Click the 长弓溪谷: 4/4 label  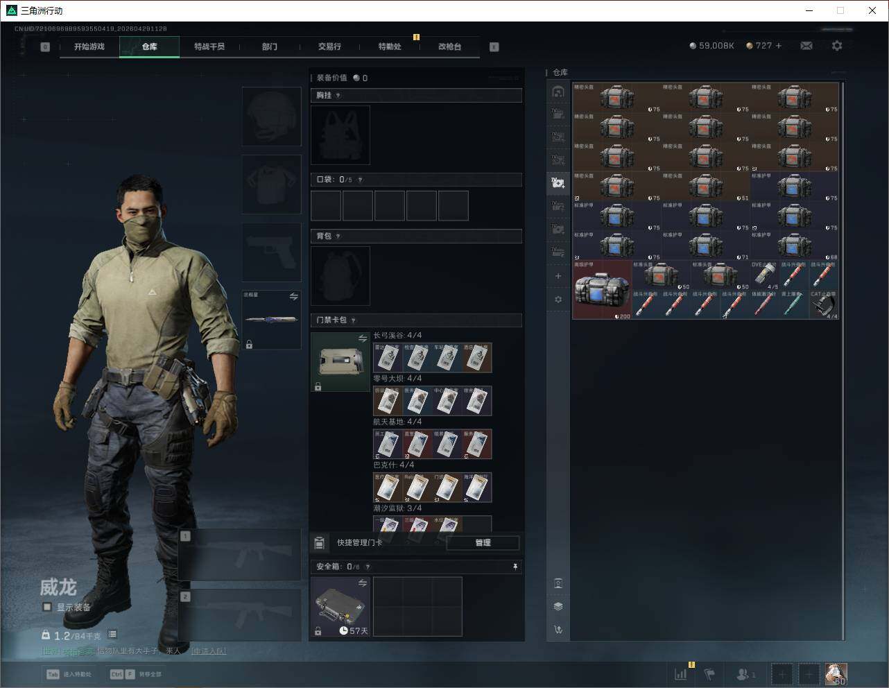[397, 336]
